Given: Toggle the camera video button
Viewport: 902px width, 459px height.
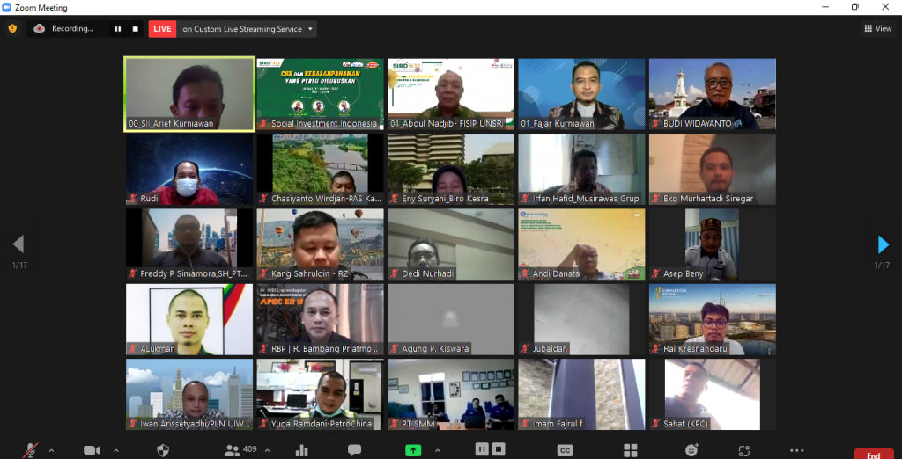Looking at the screenshot, I should tap(92, 450).
